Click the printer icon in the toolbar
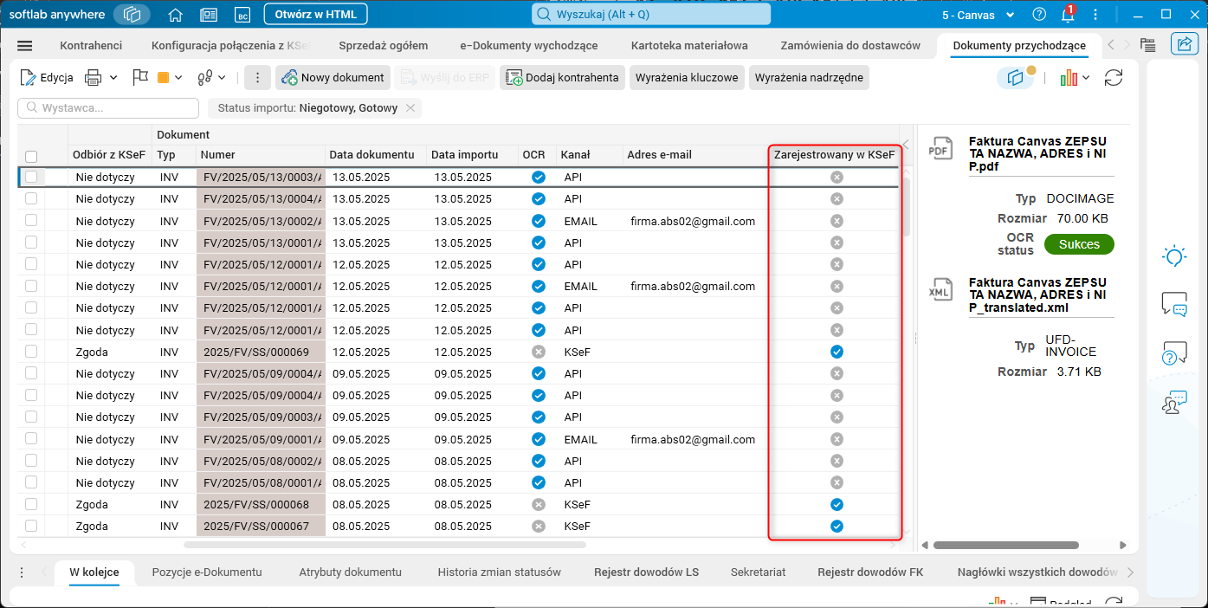 (x=94, y=78)
